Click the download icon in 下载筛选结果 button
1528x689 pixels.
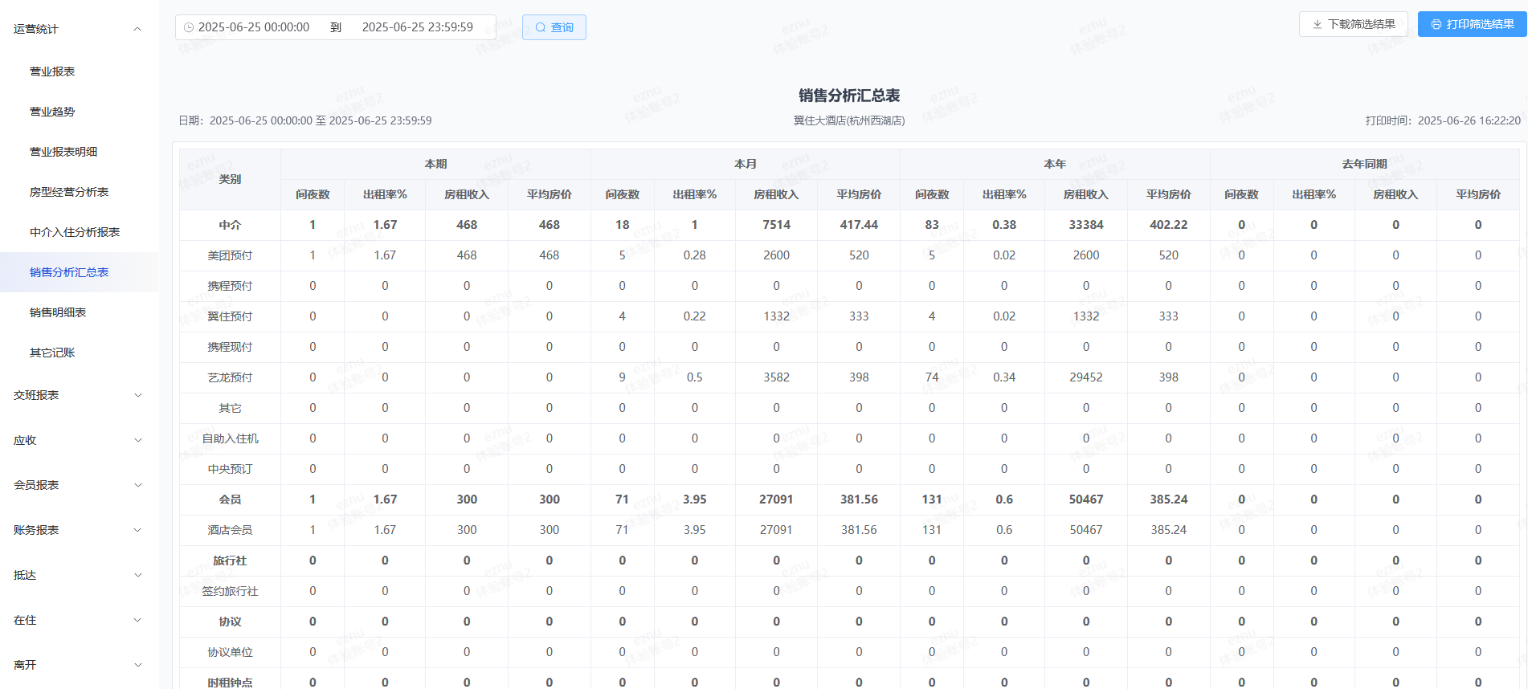click(x=1317, y=24)
